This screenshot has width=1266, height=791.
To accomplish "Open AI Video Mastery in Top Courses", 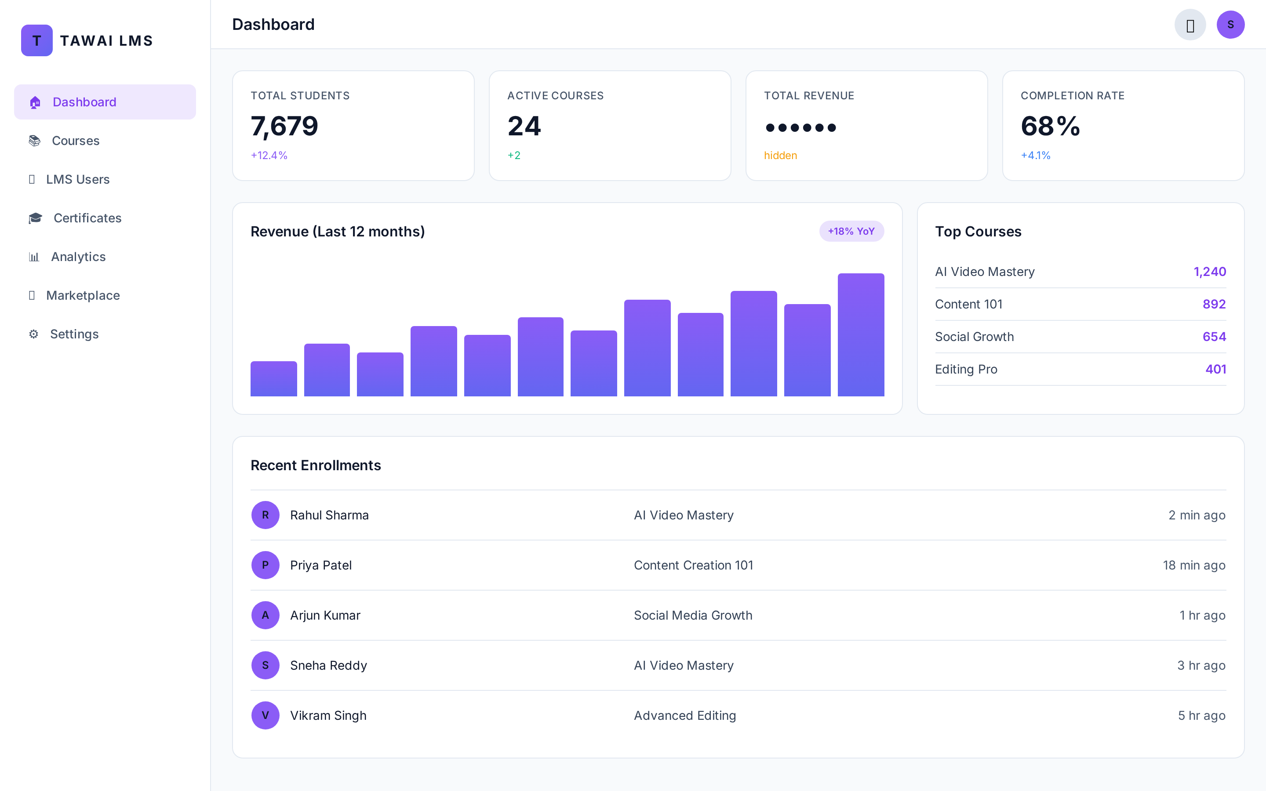I will point(985,272).
